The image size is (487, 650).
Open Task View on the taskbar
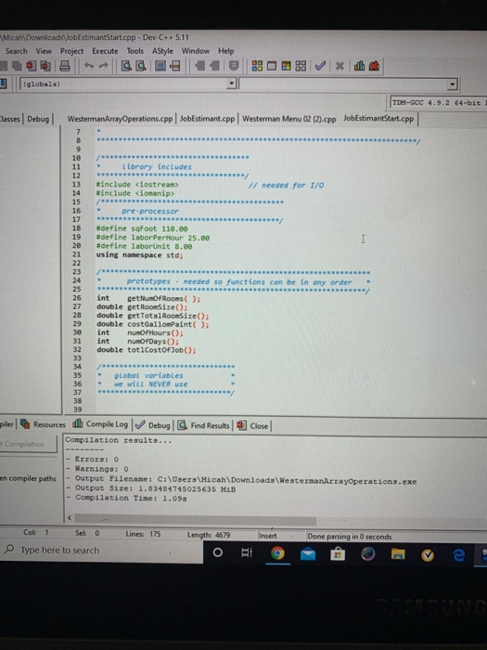[247, 552]
